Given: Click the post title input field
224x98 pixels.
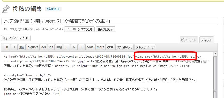Looking at the screenshot, I should point(110,21).
